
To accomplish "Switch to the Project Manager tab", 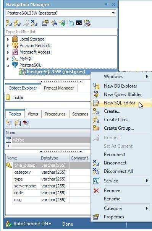I will pos(59,88).
